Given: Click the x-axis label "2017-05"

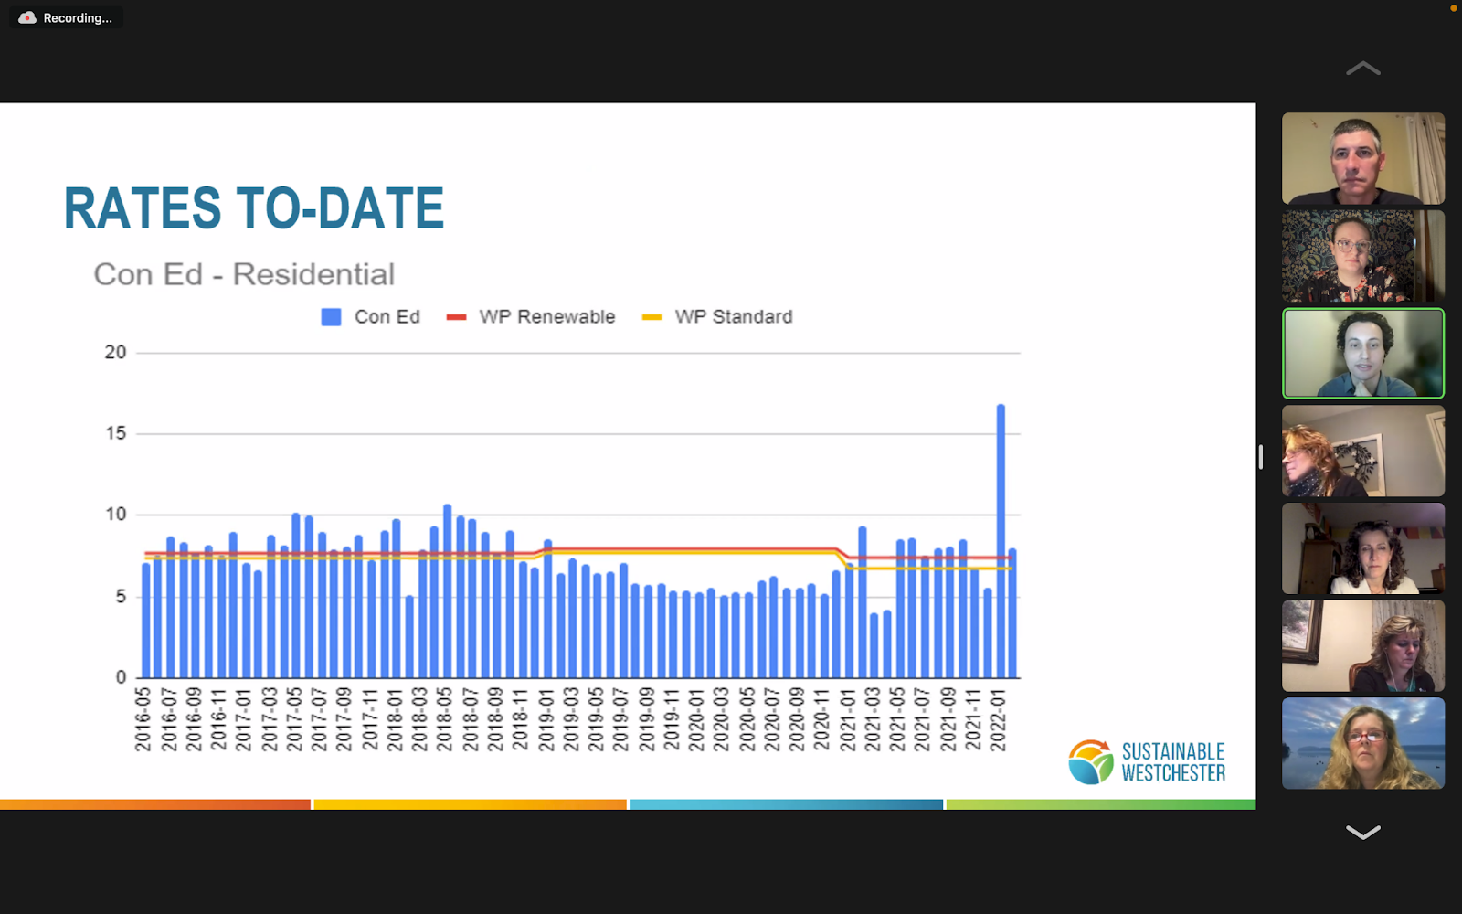Looking at the screenshot, I should click(x=294, y=719).
